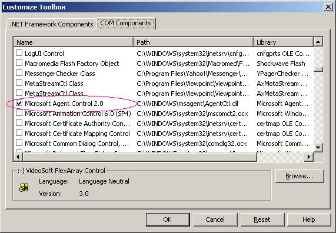Click the vertical scrollbar thumb
Viewport: 336px width, 233px height.
(318, 69)
